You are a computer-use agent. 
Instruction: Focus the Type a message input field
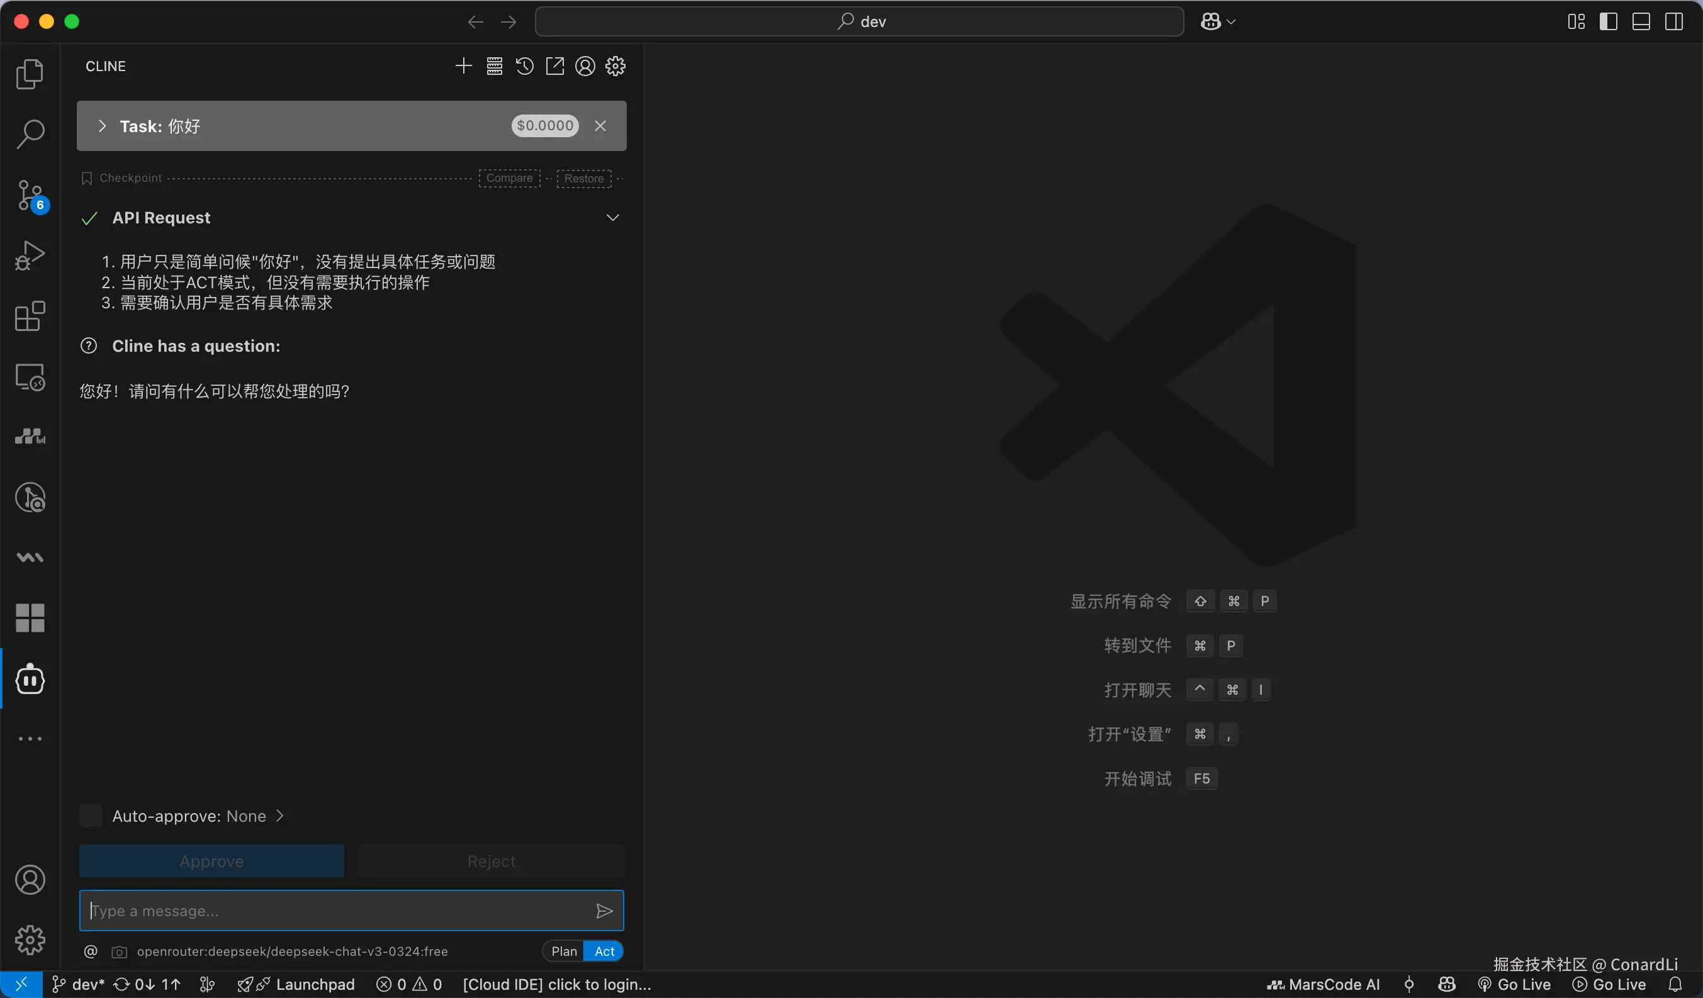(x=338, y=911)
